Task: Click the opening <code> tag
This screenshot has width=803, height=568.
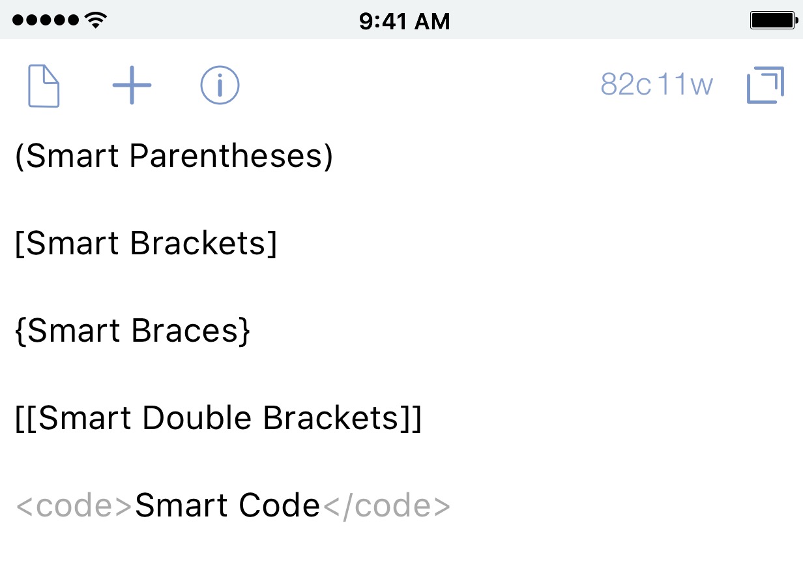Action: tap(74, 506)
